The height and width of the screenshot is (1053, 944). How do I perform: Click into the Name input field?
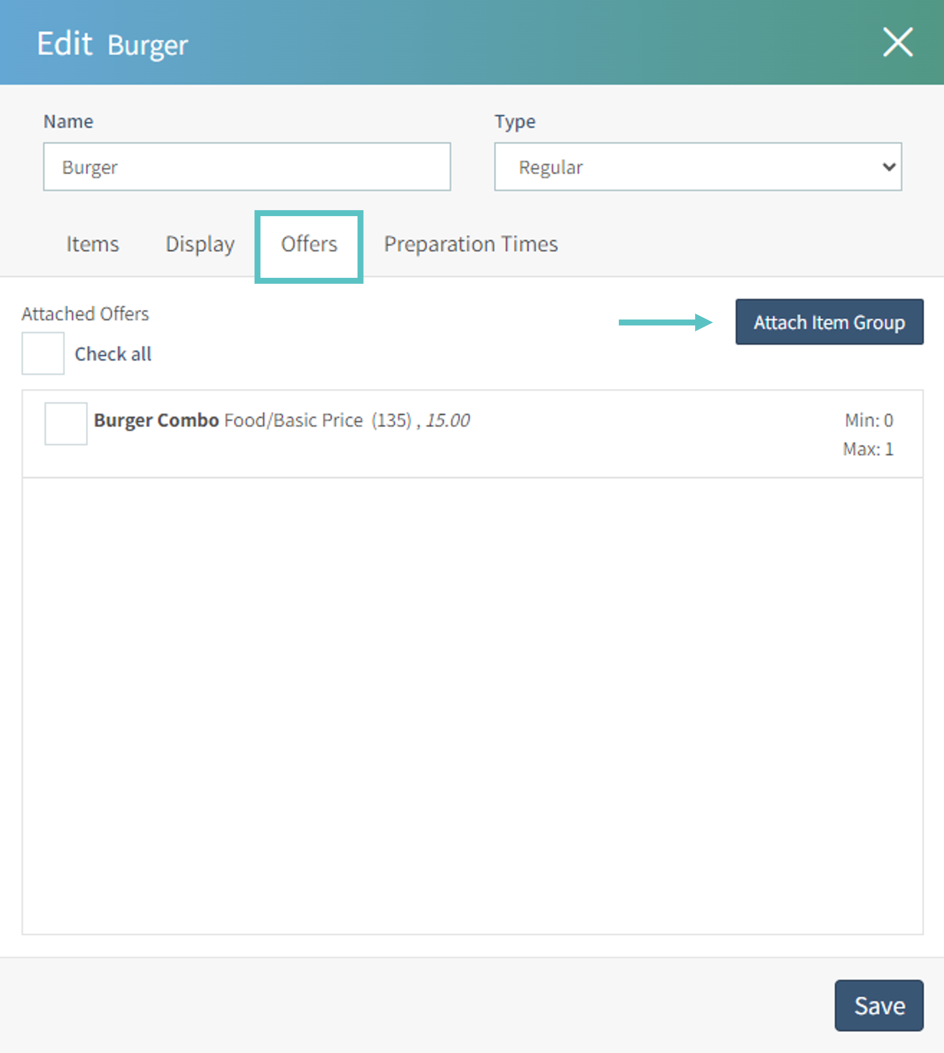click(247, 167)
